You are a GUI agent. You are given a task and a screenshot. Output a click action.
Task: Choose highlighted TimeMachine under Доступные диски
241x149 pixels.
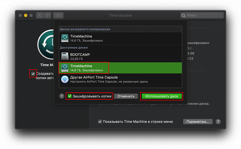pos(120,68)
